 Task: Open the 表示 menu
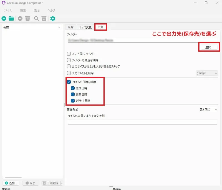tap(37, 10)
